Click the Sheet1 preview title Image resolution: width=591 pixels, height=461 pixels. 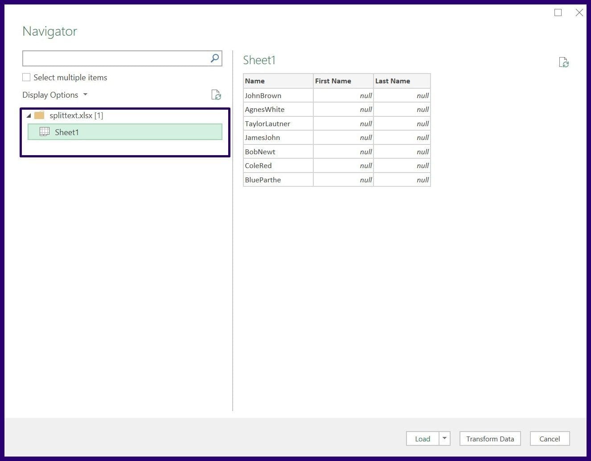[259, 60]
